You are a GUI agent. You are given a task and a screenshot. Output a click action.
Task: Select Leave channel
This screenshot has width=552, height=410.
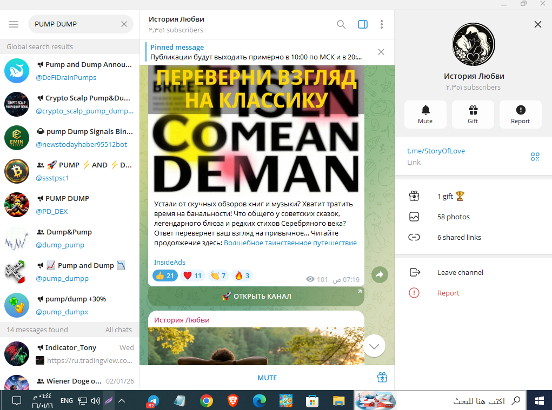[x=473, y=272]
